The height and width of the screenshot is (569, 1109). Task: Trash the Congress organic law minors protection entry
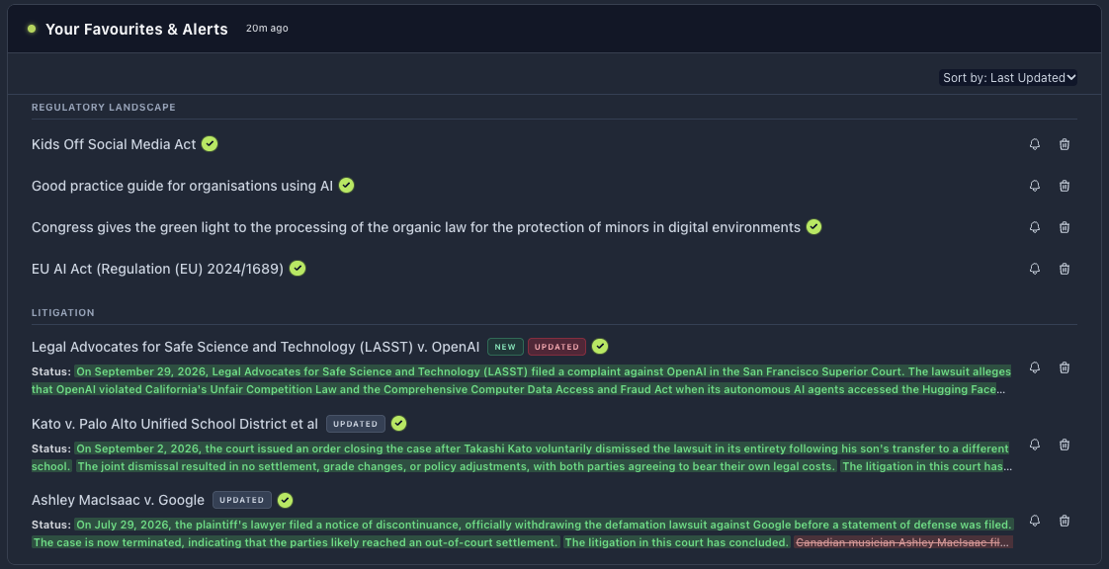(1065, 227)
